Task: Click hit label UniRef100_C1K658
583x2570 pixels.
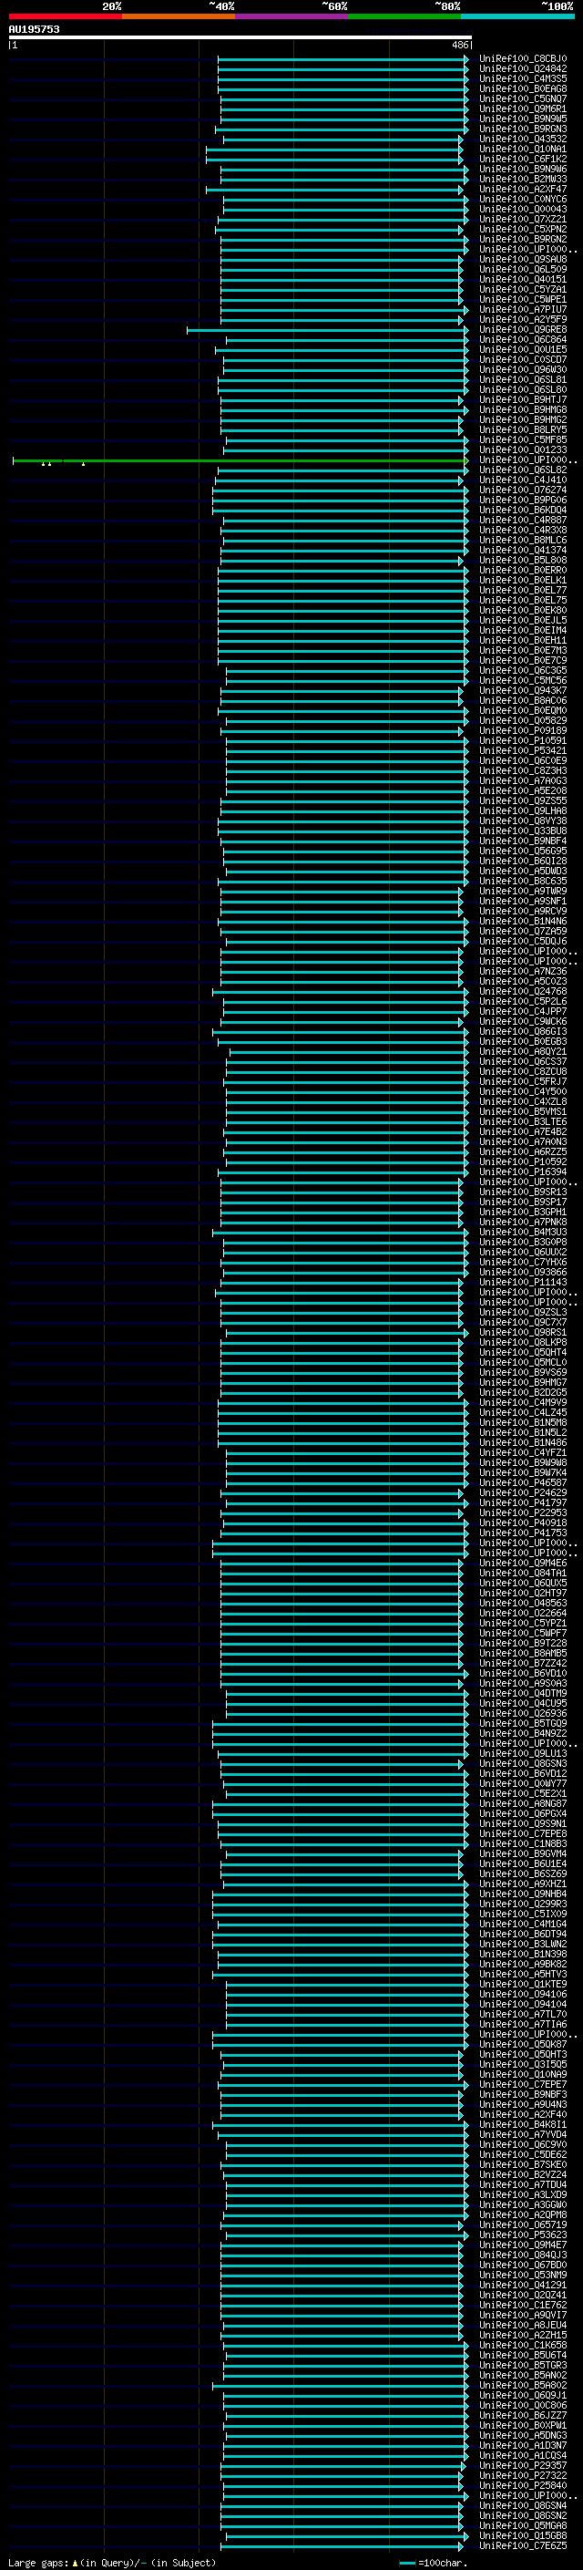Action: coord(523,2345)
